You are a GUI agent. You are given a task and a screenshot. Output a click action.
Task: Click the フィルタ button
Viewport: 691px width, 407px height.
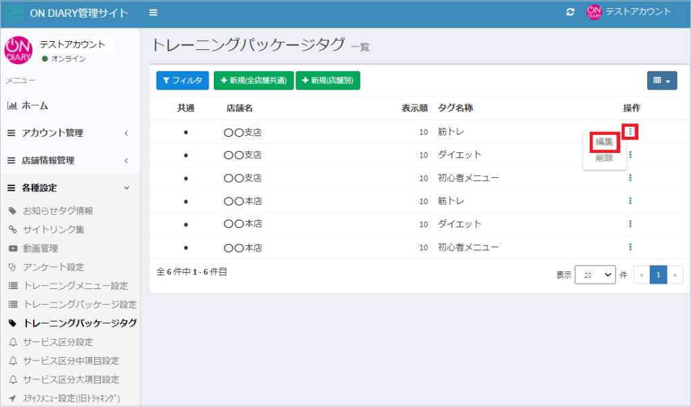coord(182,81)
